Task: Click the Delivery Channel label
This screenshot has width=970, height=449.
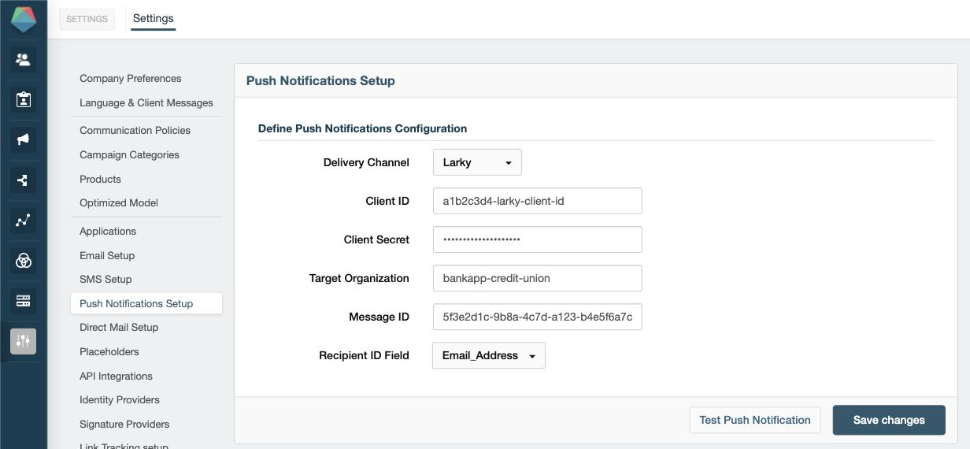Action: [366, 162]
